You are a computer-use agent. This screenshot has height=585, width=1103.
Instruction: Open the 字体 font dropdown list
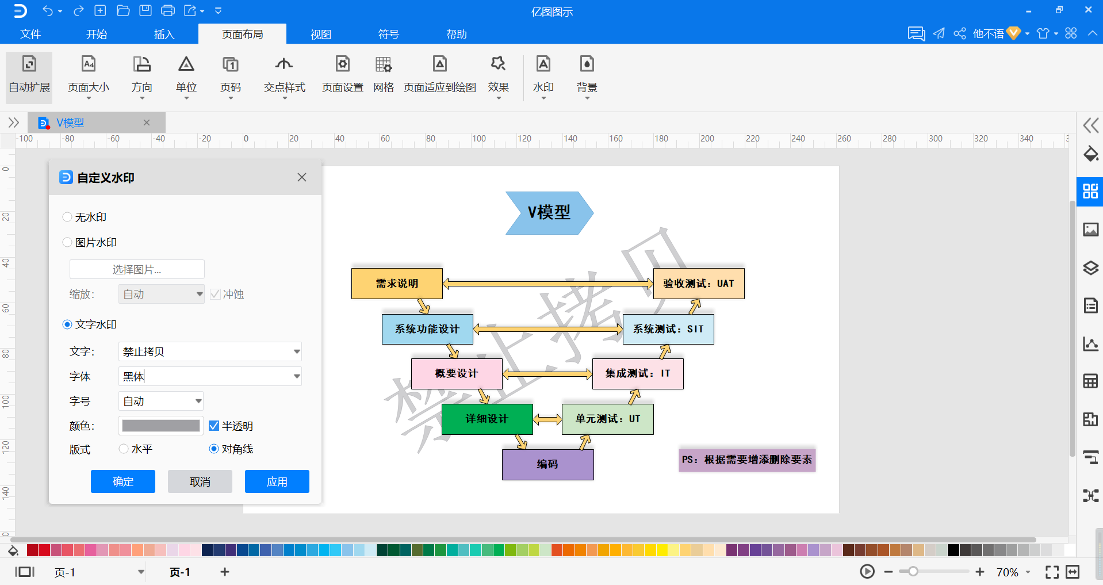297,376
